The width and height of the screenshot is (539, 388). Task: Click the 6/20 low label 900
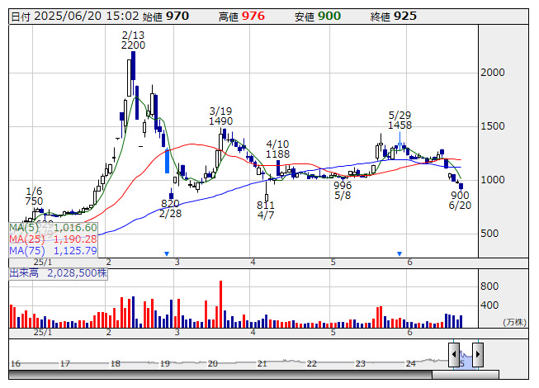(459, 195)
